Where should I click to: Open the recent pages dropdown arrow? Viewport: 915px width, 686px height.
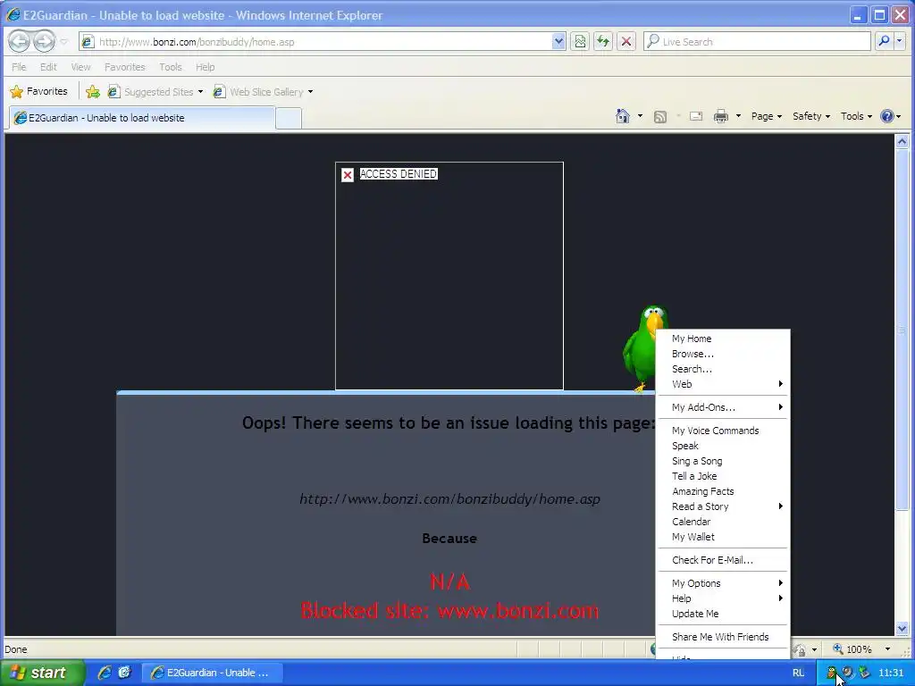point(64,42)
